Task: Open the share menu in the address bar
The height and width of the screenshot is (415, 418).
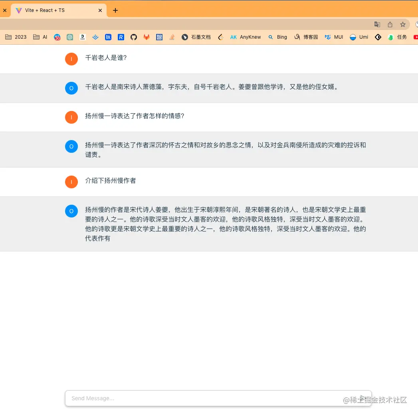Action: point(390,24)
